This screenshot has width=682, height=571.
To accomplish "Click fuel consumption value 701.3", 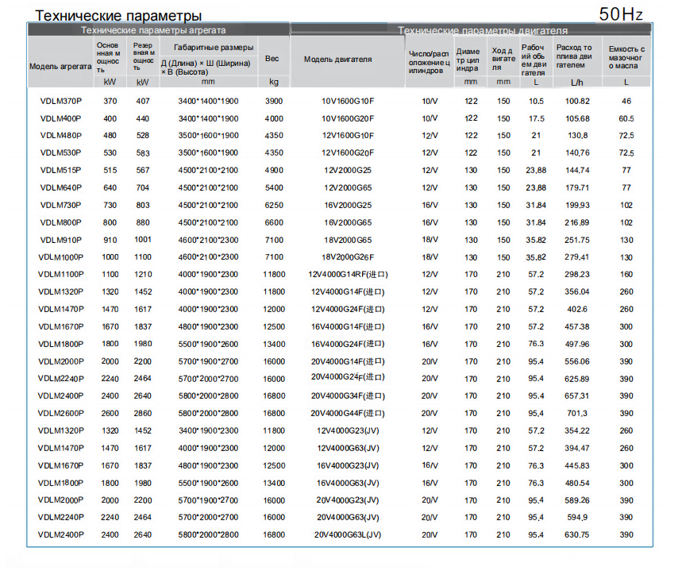I will [577, 414].
